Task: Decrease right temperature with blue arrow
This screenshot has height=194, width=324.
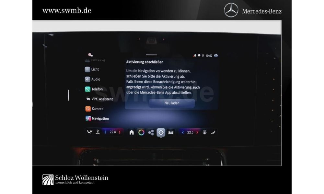Action: click(183, 132)
